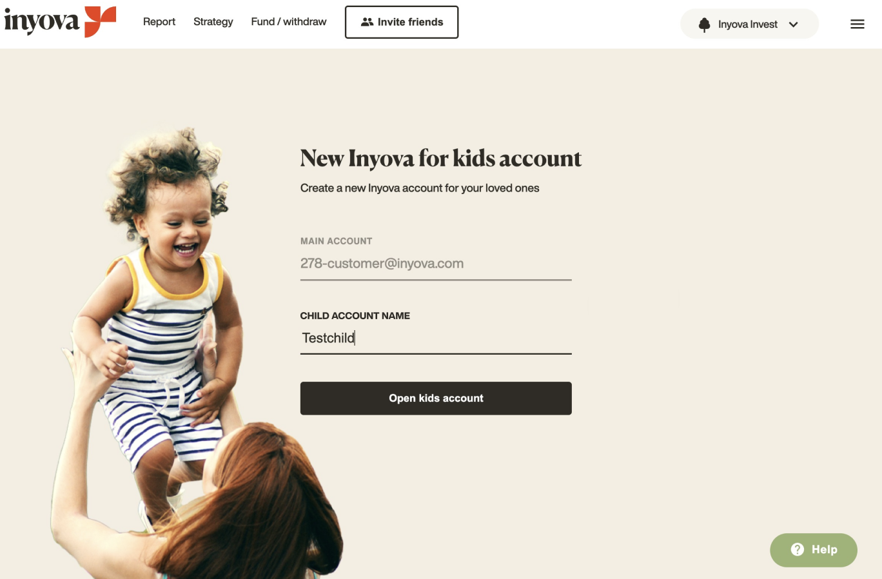882x579 pixels.
Task: Go to the Report page
Action: coord(159,21)
